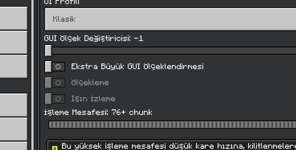Select sidebar button beside Ekstra Büyük GUI toggle

click(x=14, y=67)
